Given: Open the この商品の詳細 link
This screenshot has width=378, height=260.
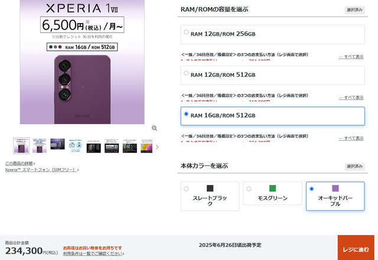Looking at the screenshot, I should pyautogui.click(x=20, y=164).
